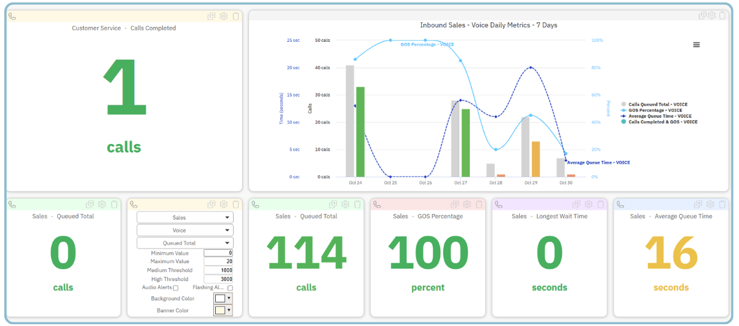The image size is (739, 326).
Task: Delete the Inbound Sales chart widget
Action: click(x=723, y=15)
